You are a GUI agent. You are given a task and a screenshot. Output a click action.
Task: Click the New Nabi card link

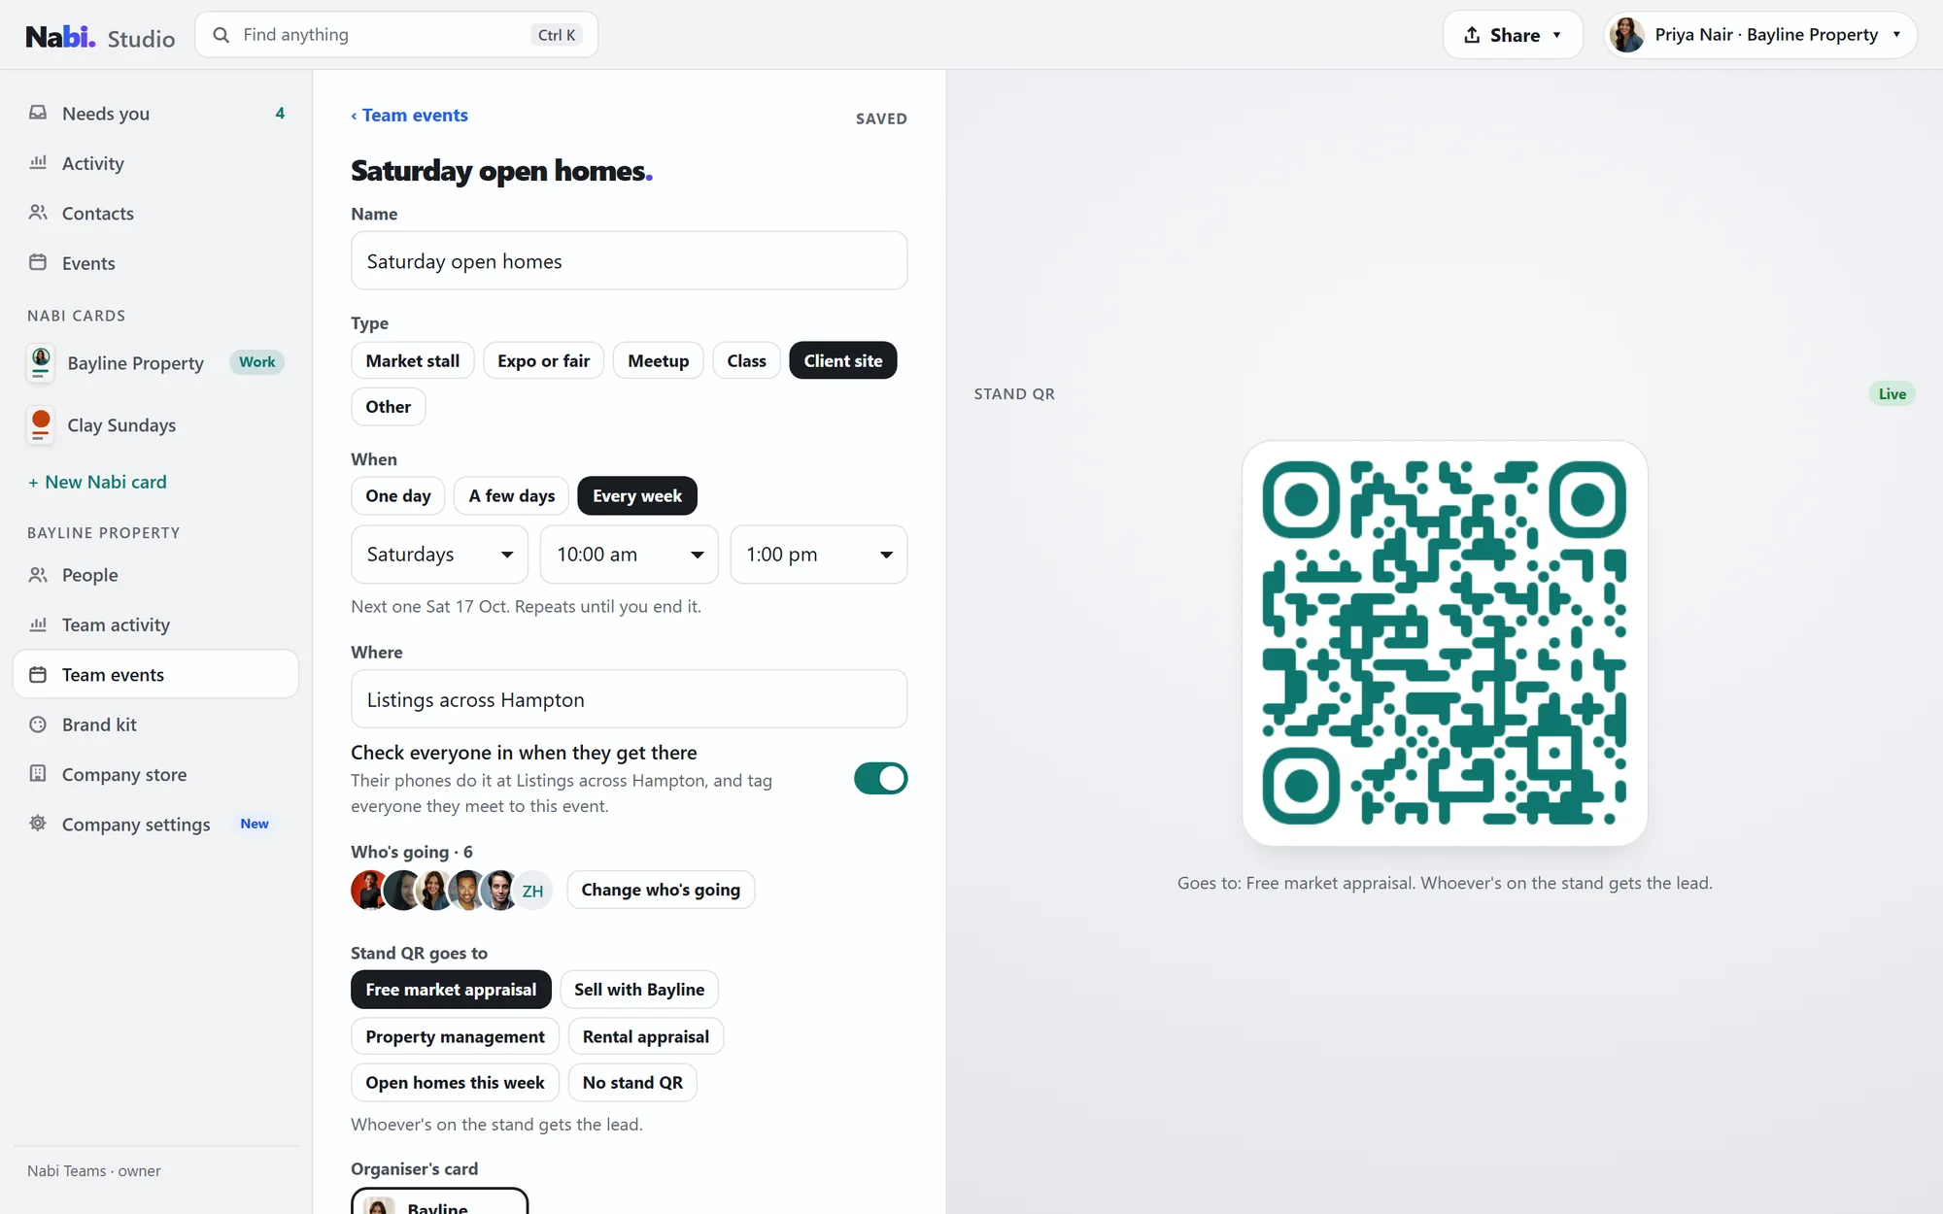[x=97, y=482]
